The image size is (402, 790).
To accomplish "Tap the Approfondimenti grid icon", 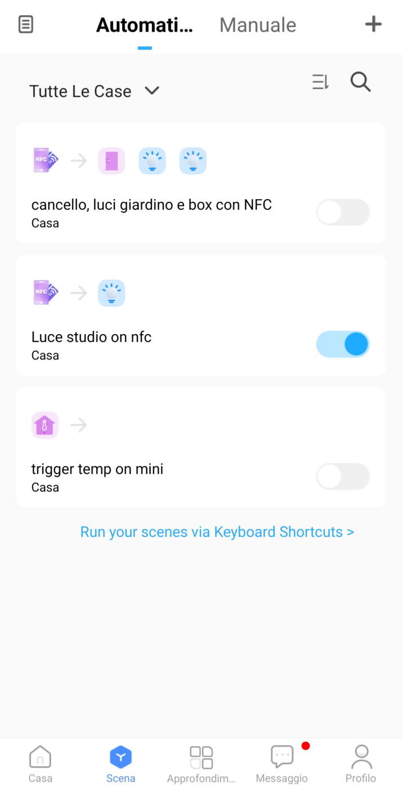I will [201, 763].
